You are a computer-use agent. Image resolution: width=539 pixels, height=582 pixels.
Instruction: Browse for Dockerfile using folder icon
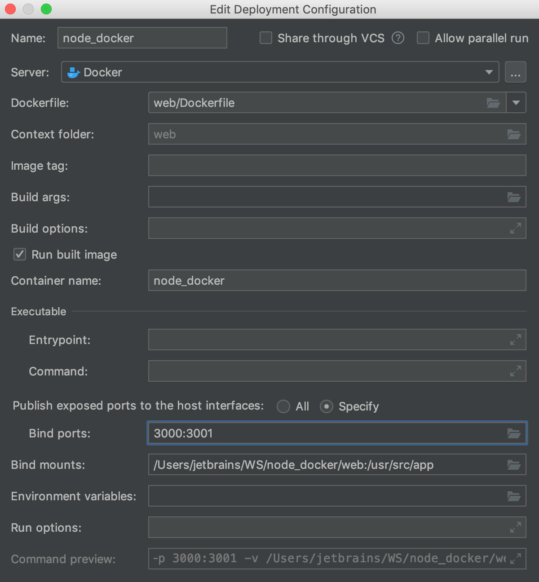coord(493,103)
